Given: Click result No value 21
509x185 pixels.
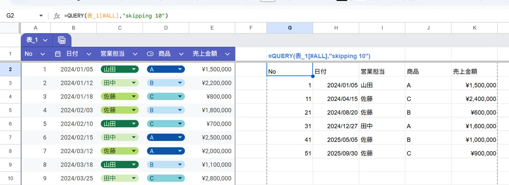Looking at the screenshot, I should (x=308, y=113).
